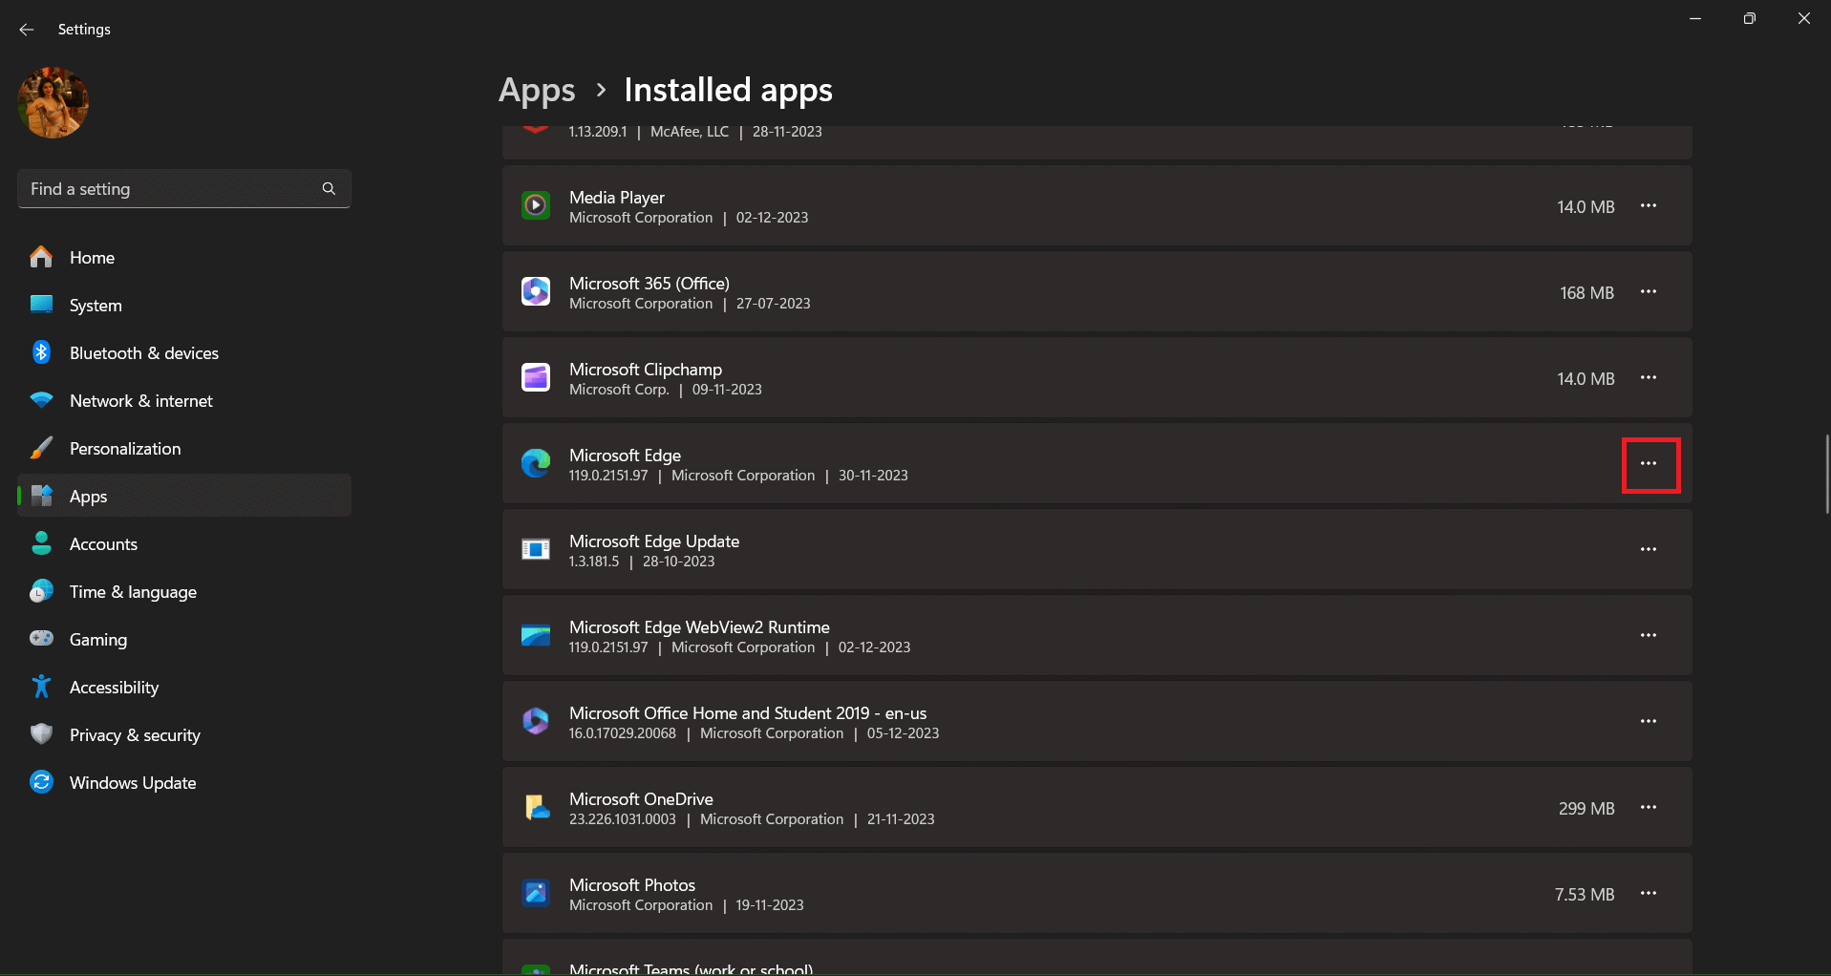Viewport: 1831px width, 976px height.
Task: Click the Media Player app icon
Action: pyautogui.click(x=536, y=205)
